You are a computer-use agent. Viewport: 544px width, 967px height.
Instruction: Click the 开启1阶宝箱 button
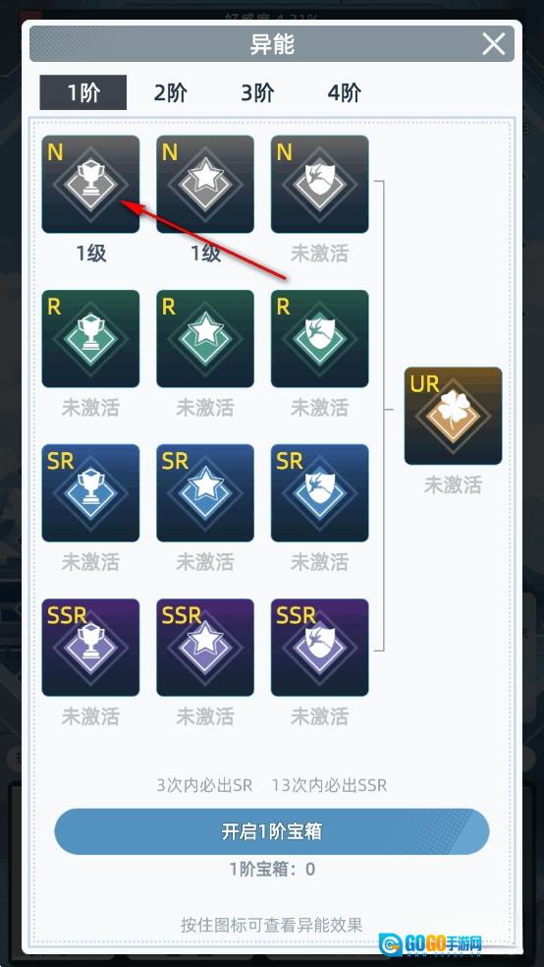[x=272, y=831]
